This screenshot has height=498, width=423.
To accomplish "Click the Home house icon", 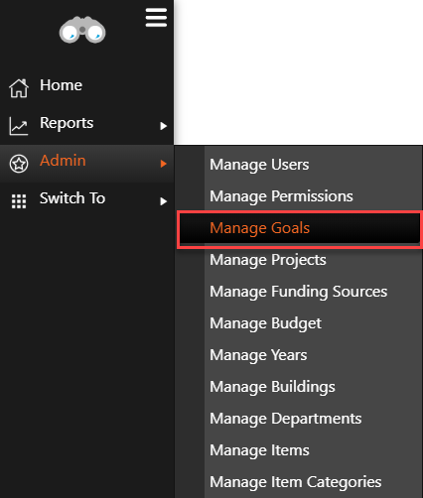I will pyautogui.click(x=19, y=88).
